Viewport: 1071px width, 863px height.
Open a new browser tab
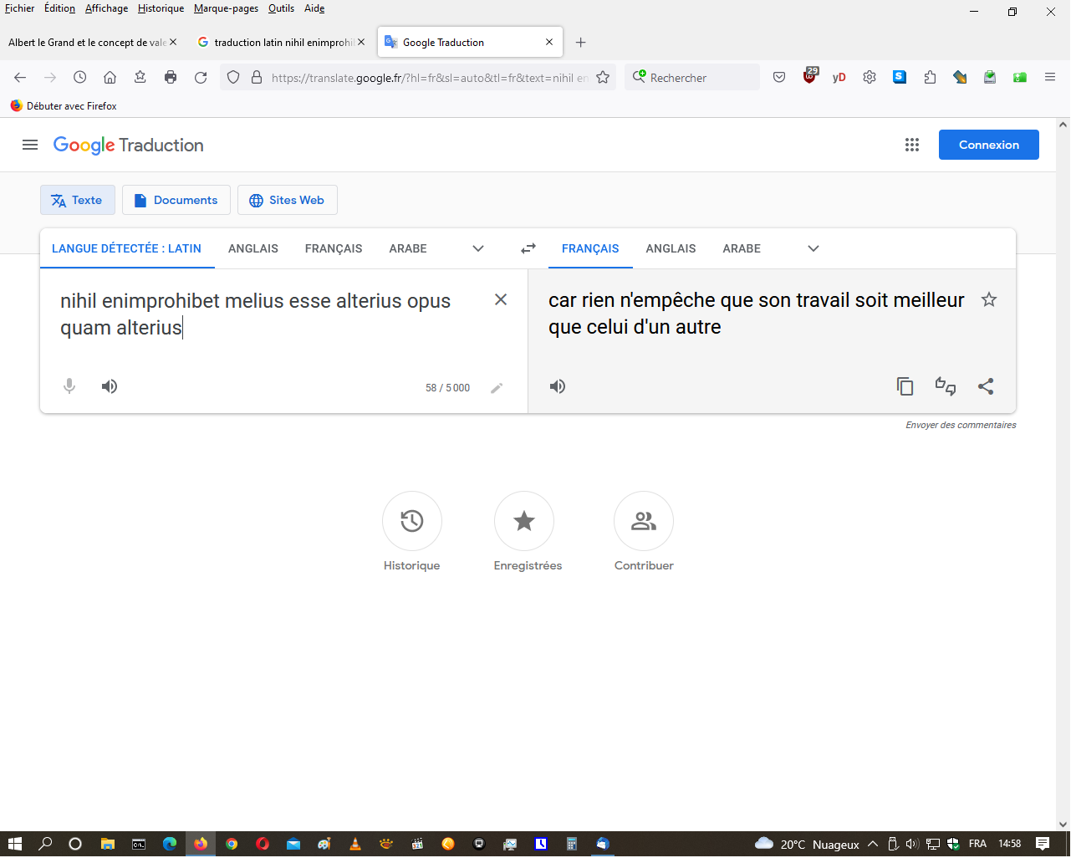point(581,42)
